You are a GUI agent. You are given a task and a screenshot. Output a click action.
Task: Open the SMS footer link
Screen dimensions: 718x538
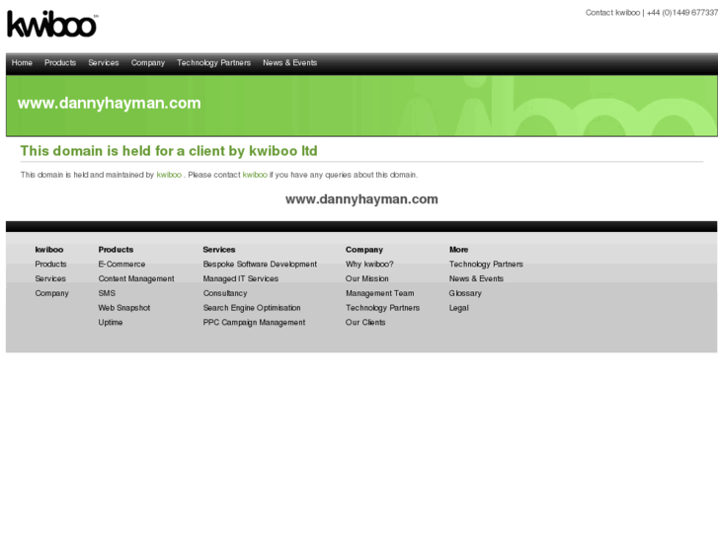[107, 293]
